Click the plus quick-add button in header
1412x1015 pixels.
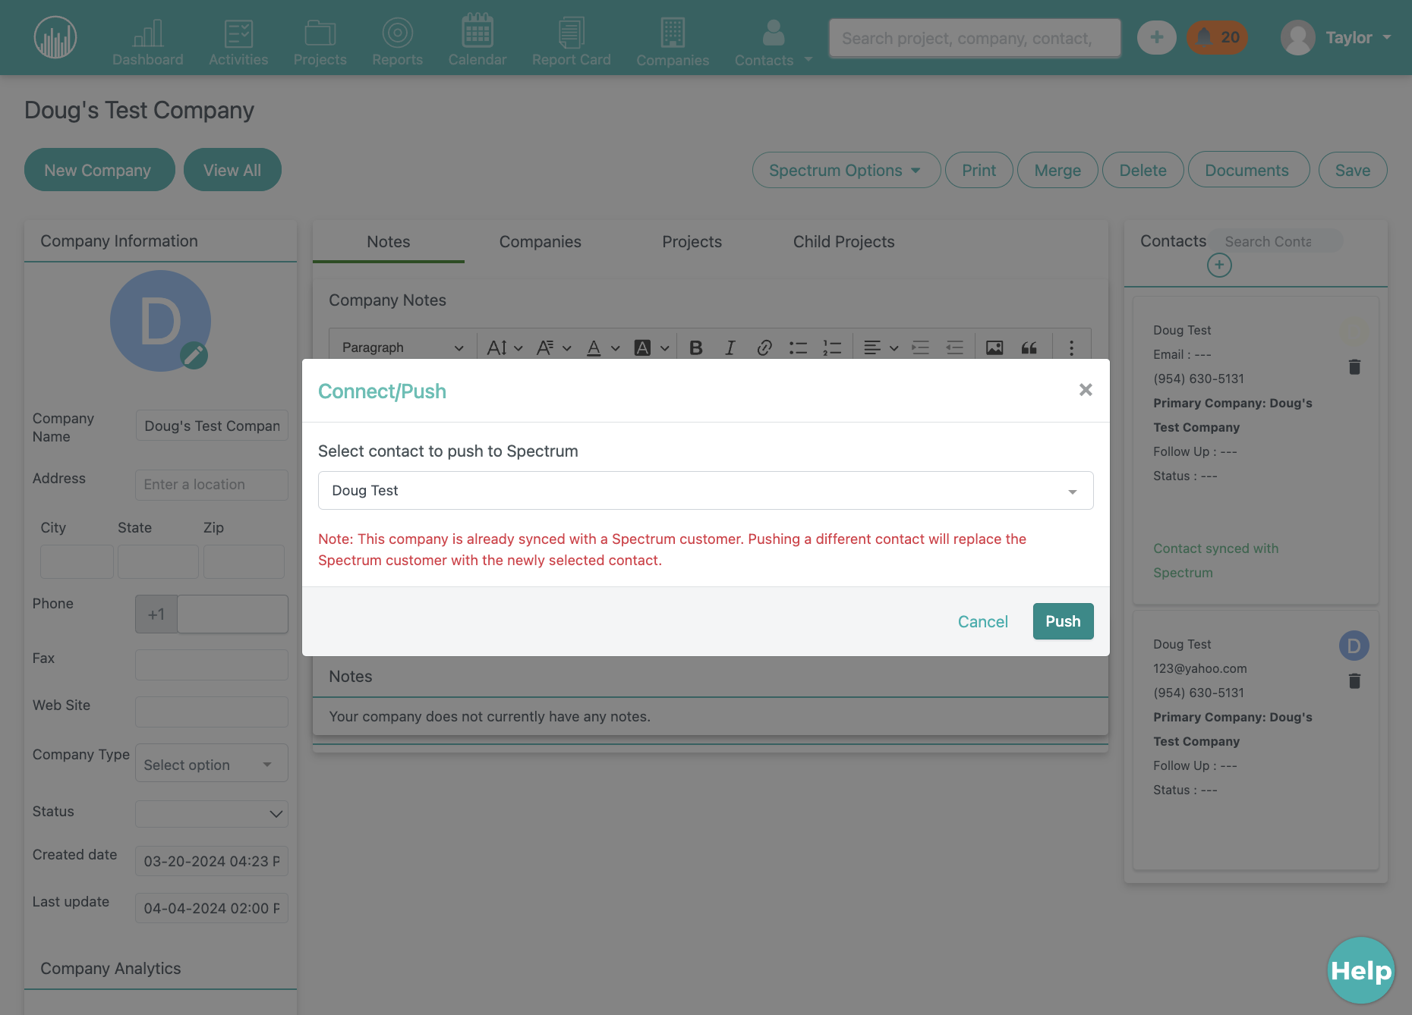tap(1156, 37)
